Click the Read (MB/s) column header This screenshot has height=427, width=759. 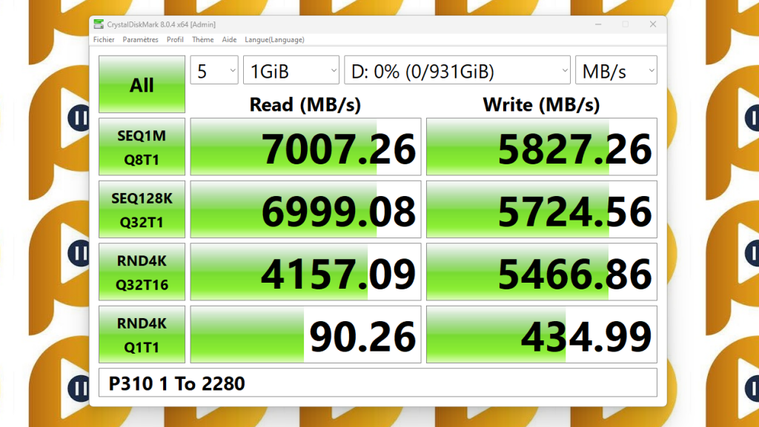305,105
